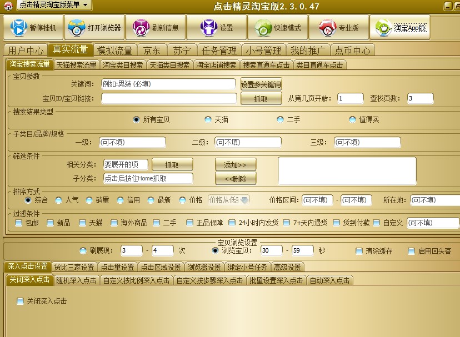Open 设置 via its purple icon
The image size is (460, 337).
point(208,28)
